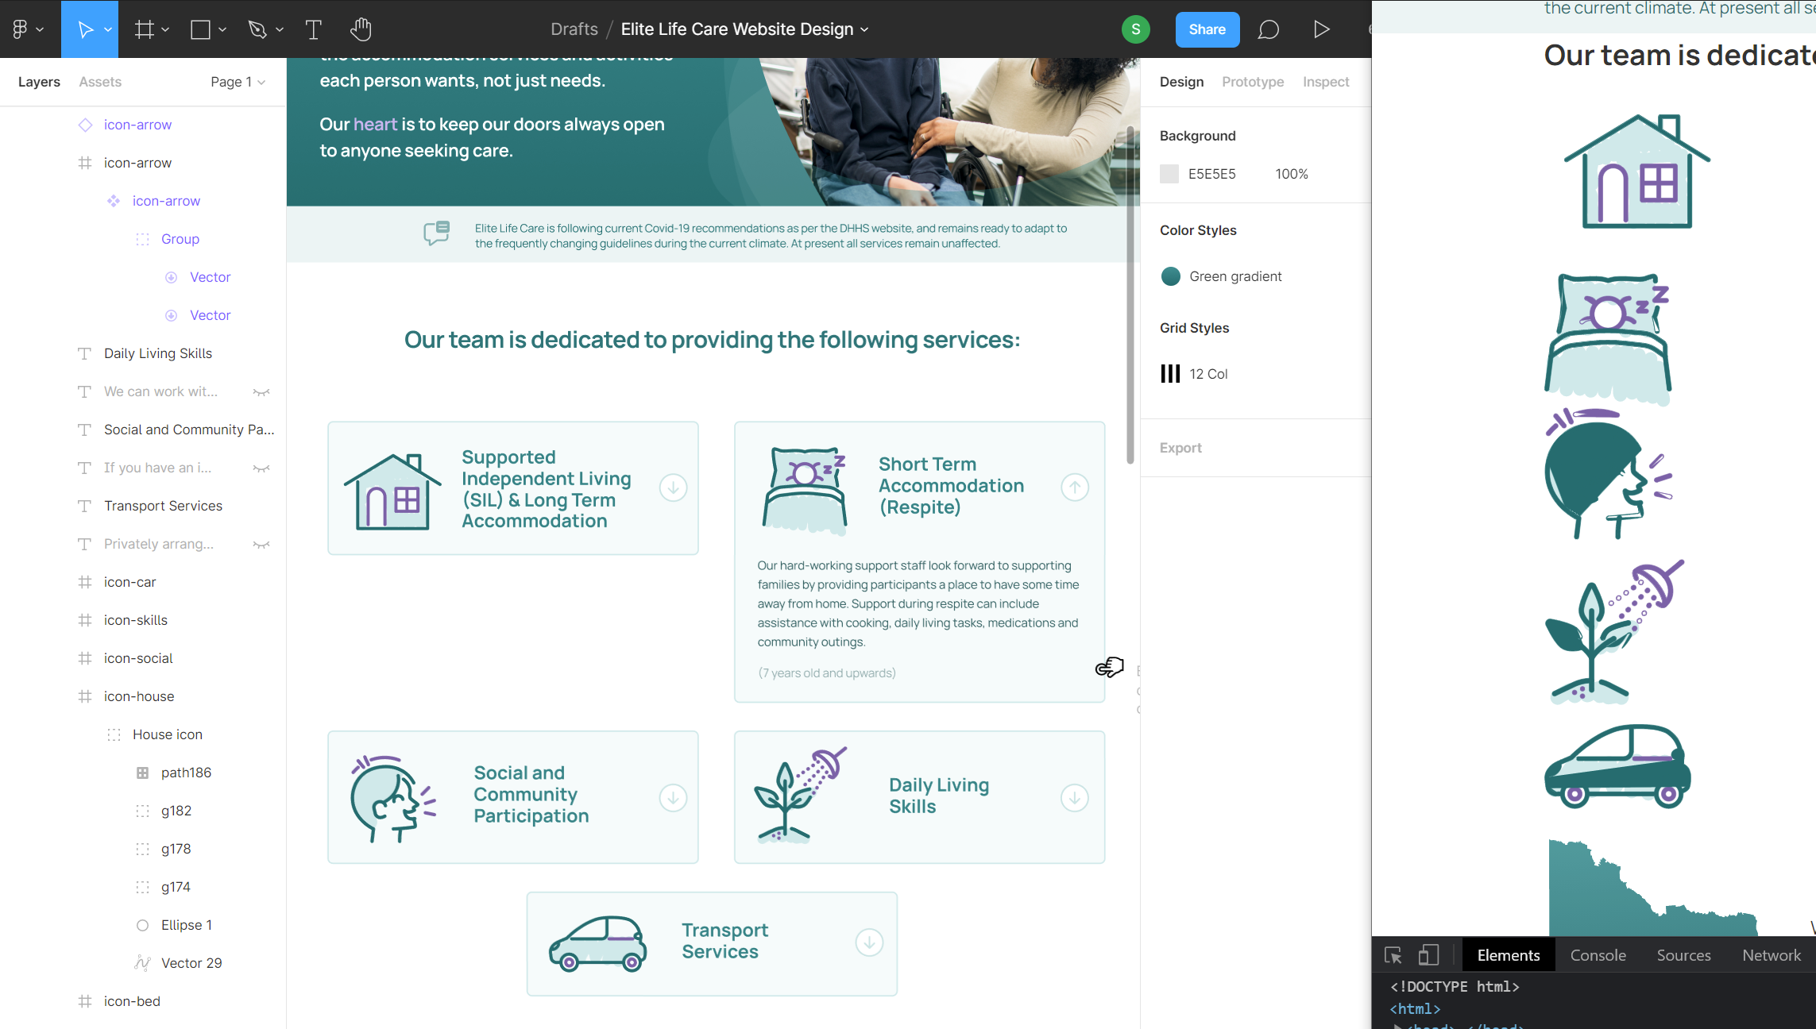Select the Pen tool
This screenshot has width=1816, height=1029.
(x=257, y=29)
